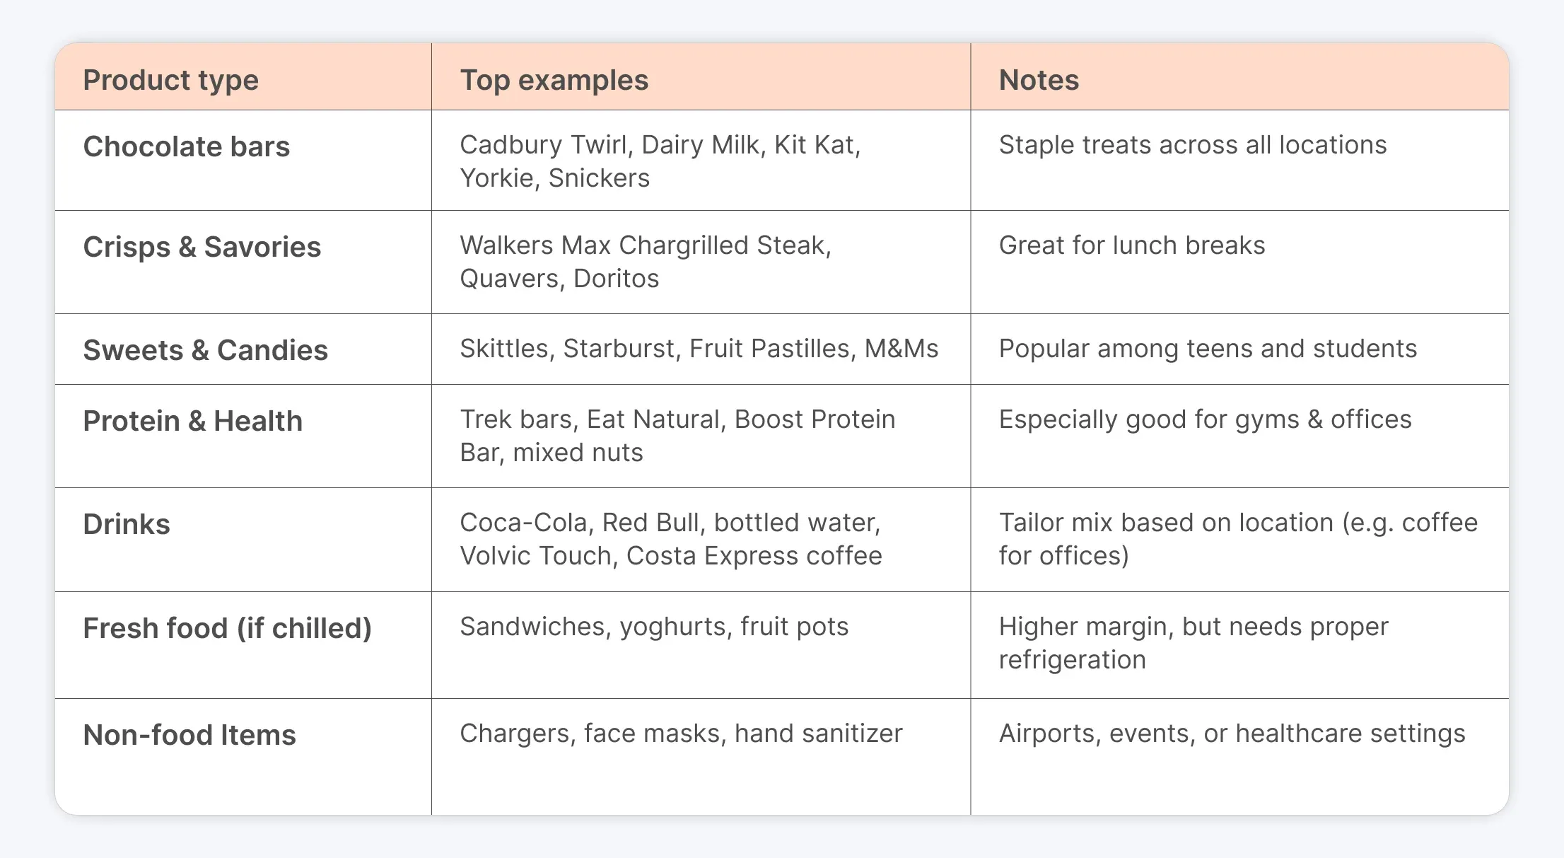Select the Sweets & Candies row label
1564x858 pixels.
pyautogui.click(x=205, y=350)
